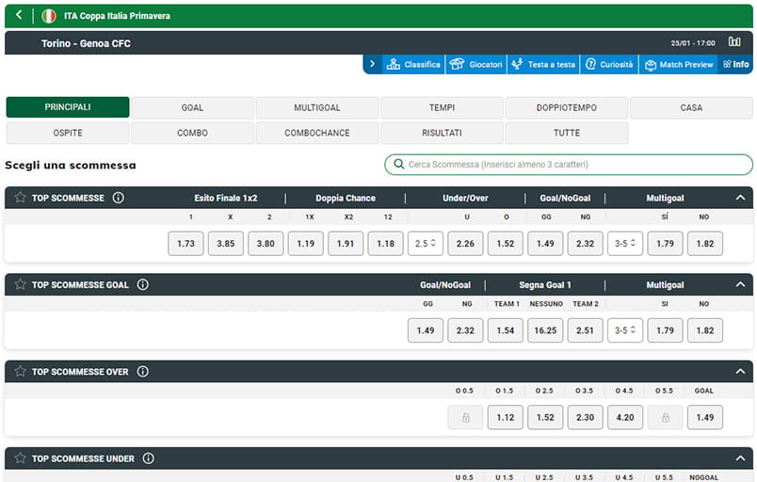The image size is (757, 482).
Task: Switch to the Goal tab
Action: tap(192, 107)
